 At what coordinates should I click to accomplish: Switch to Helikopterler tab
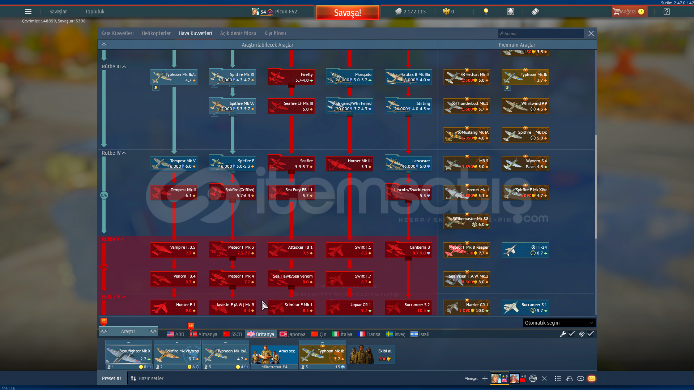(156, 33)
